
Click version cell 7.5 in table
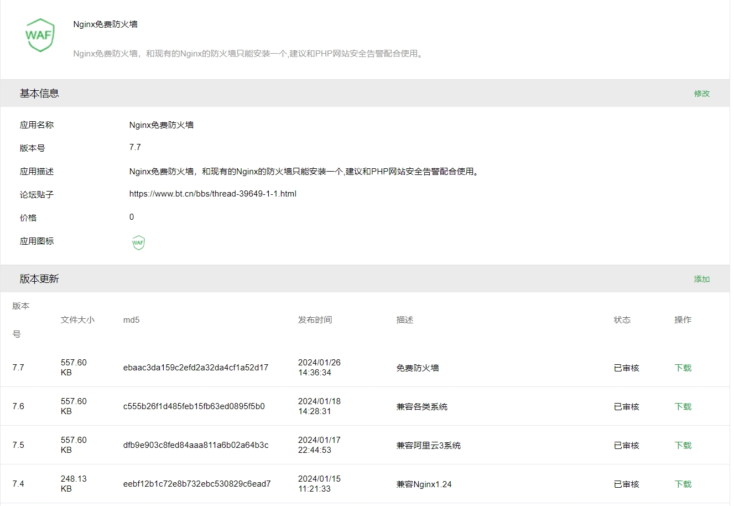18,445
